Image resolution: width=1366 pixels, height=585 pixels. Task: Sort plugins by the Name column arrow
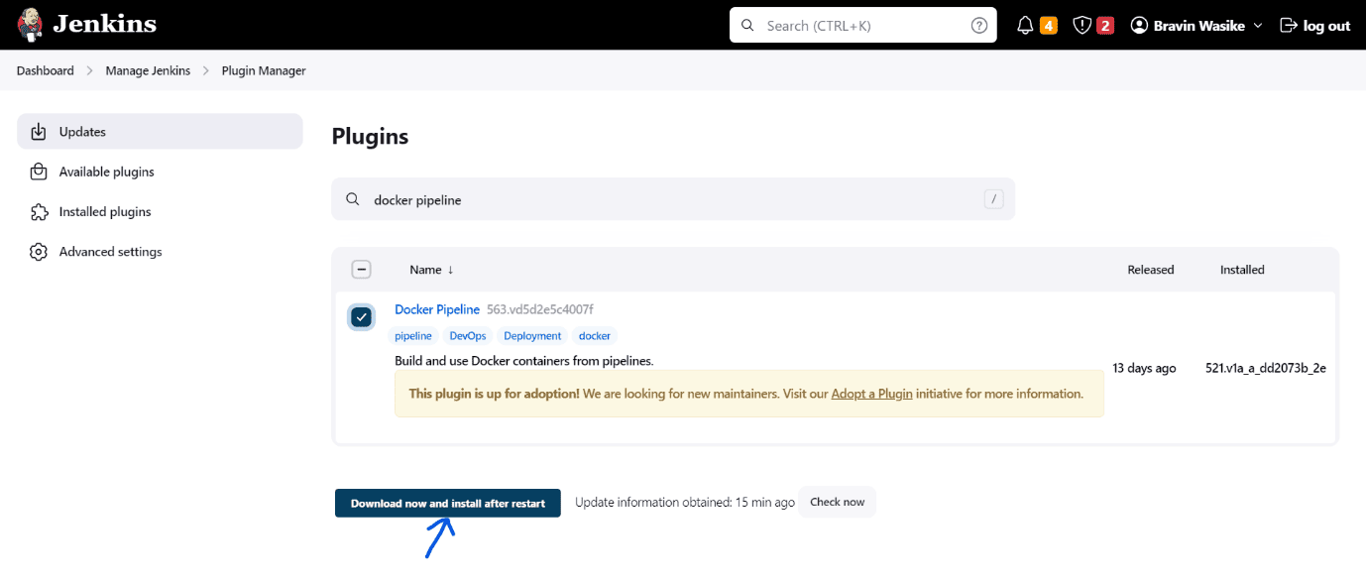coord(450,270)
